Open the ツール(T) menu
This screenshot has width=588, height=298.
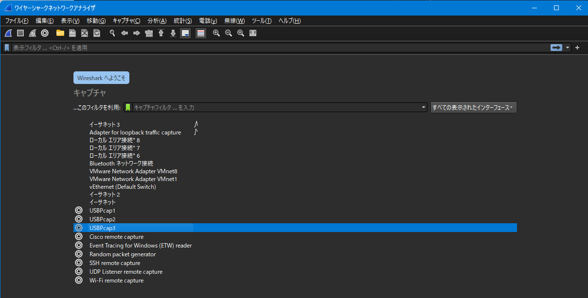(x=262, y=21)
